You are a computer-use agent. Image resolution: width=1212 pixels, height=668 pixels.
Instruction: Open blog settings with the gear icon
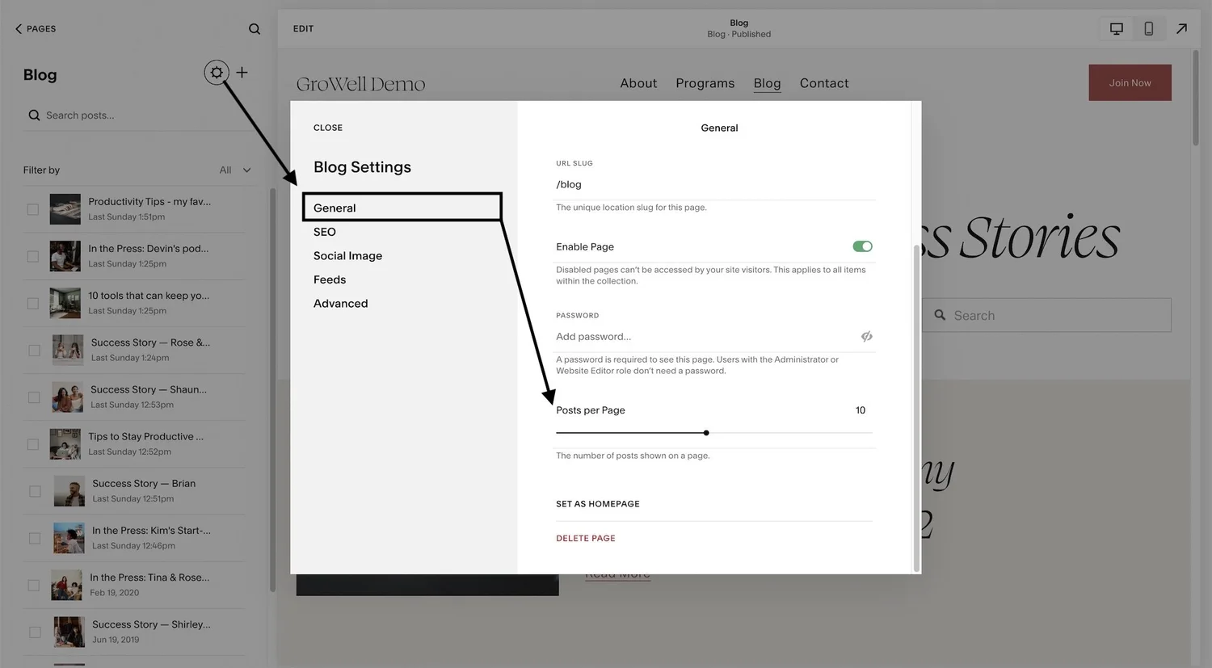click(x=216, y=72)
